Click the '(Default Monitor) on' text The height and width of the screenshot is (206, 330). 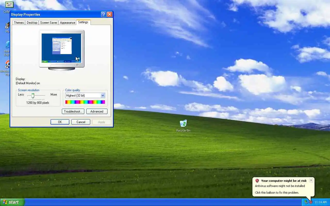coord(28,83)
